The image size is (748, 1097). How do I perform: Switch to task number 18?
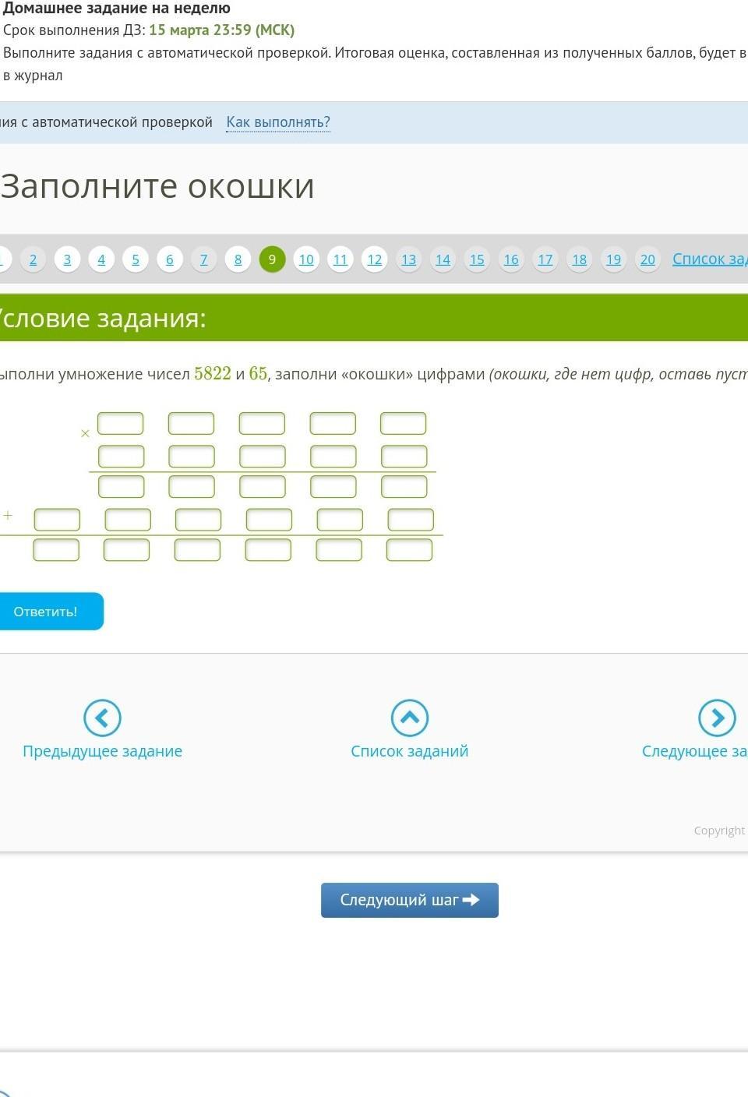580,259
